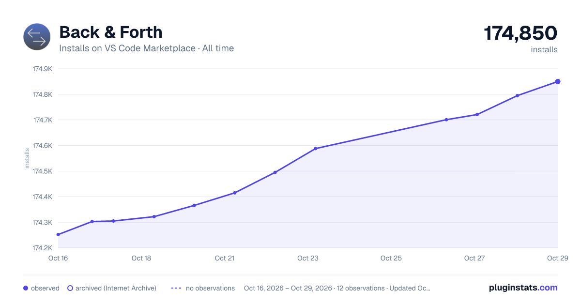Click the 174.9K y-axis label

click(x=42, y=69)
